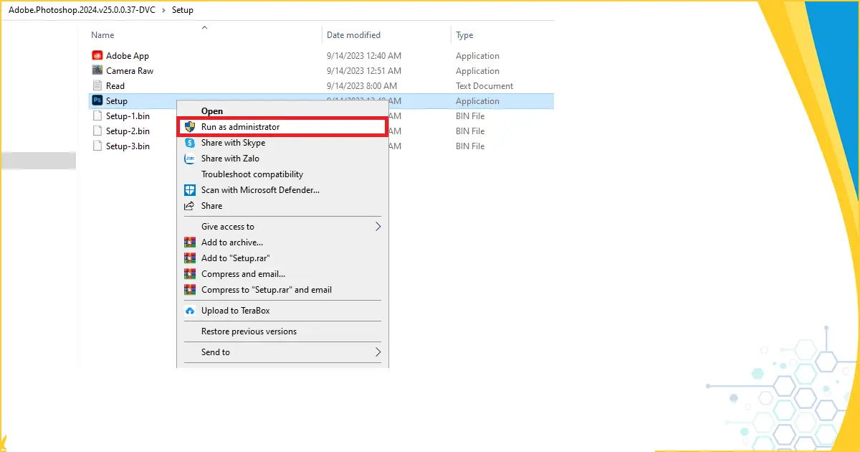The image size is (860, 452).
Task: Toggle sort direction arrow above Name column
Action: point(204,27)
